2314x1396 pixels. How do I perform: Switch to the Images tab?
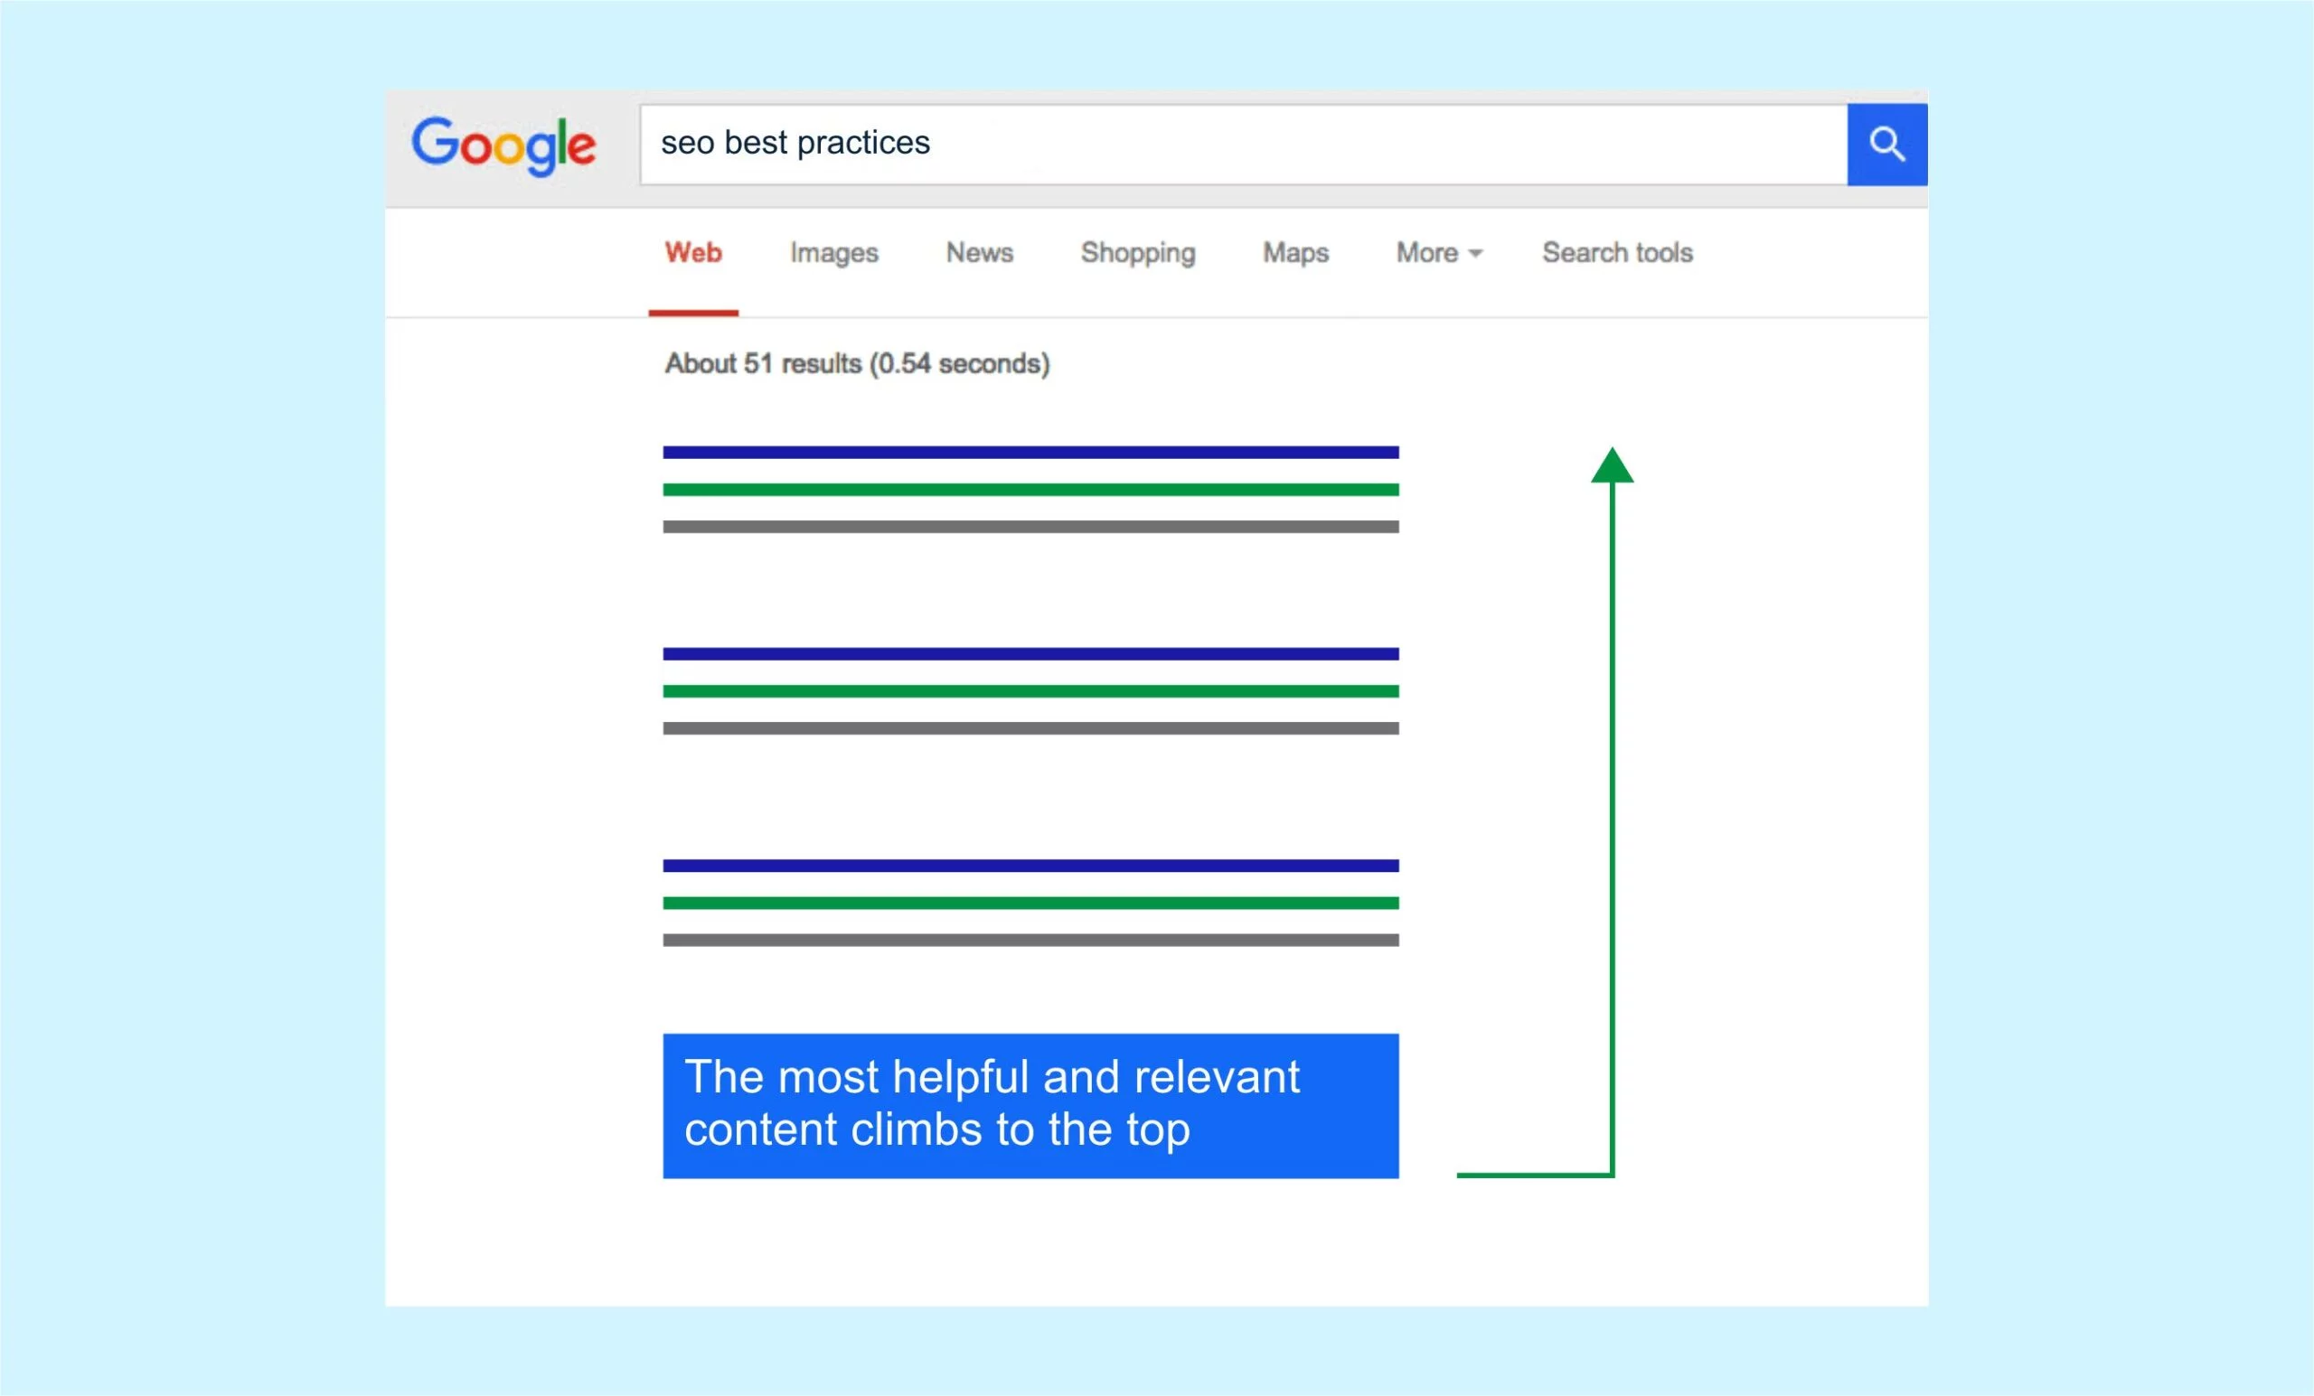(x=834, y=252)
